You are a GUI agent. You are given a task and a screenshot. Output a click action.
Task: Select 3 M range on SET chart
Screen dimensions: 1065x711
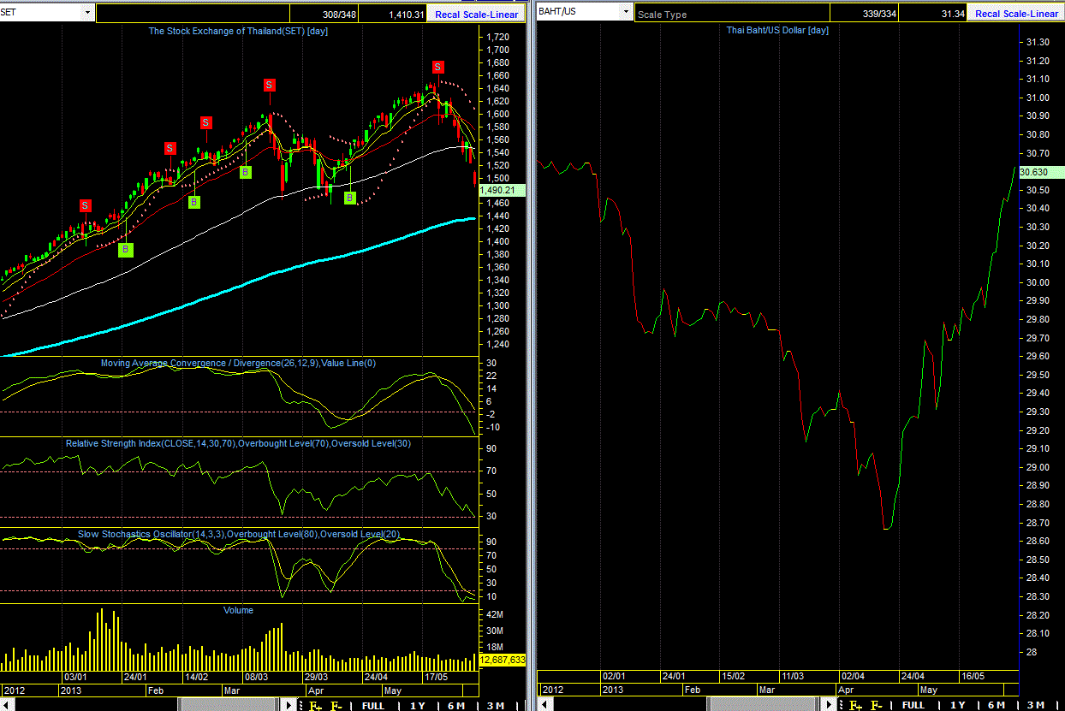(495, 706)
